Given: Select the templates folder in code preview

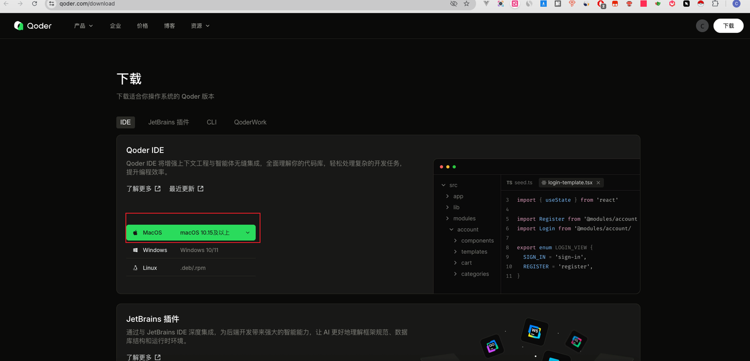Looking at the screenshot, I should click(x=471, y=252).
